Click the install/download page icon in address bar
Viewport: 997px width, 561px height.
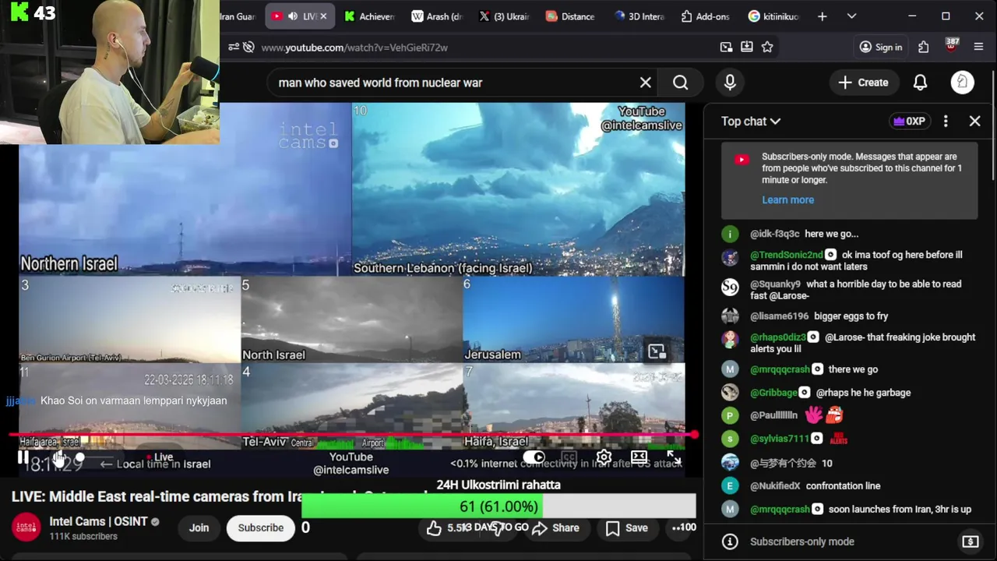(747, 48)
